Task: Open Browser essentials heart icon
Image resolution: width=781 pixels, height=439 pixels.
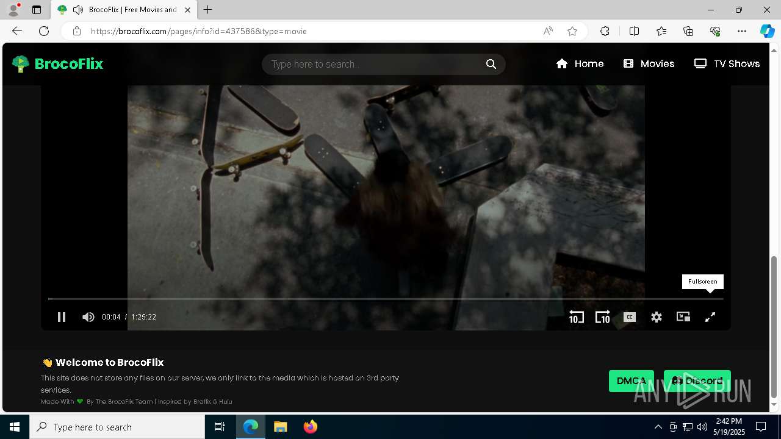Action: (x=715, y=31)
